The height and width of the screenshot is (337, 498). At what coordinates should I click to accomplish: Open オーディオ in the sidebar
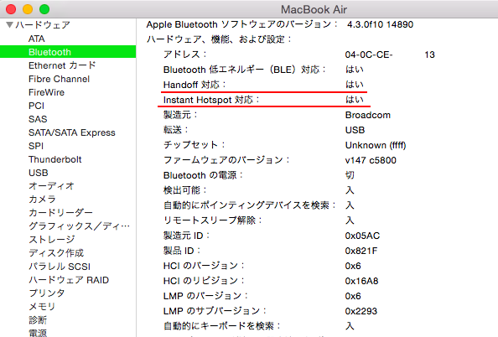point(51,186)
